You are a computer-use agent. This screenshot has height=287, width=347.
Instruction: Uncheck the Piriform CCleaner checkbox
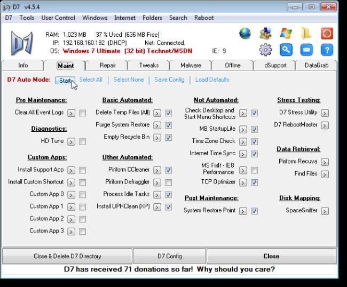(x=168, y=170)
